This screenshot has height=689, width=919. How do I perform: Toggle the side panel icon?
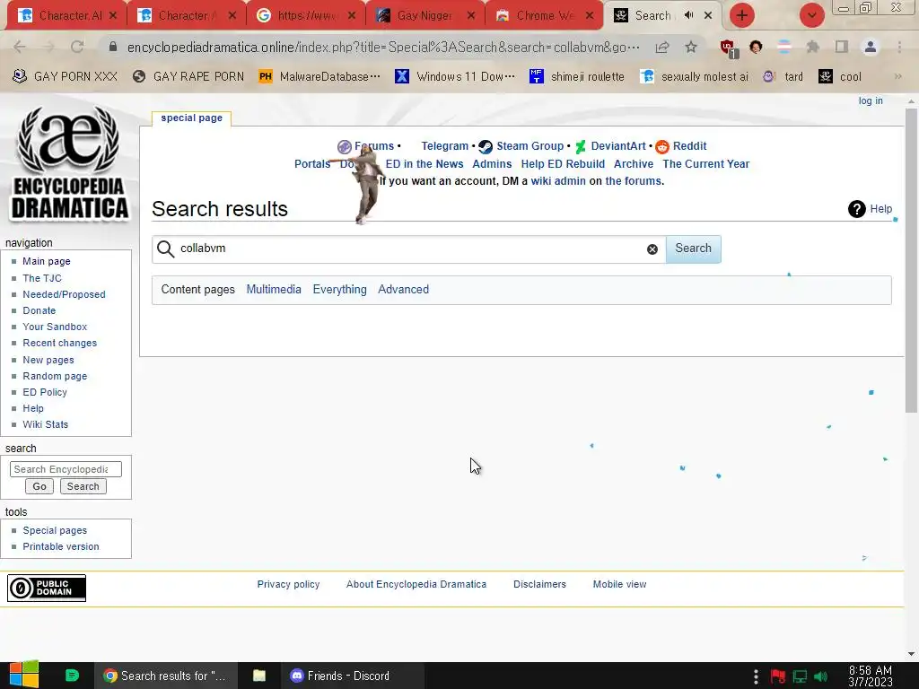(x=842, y=47)
